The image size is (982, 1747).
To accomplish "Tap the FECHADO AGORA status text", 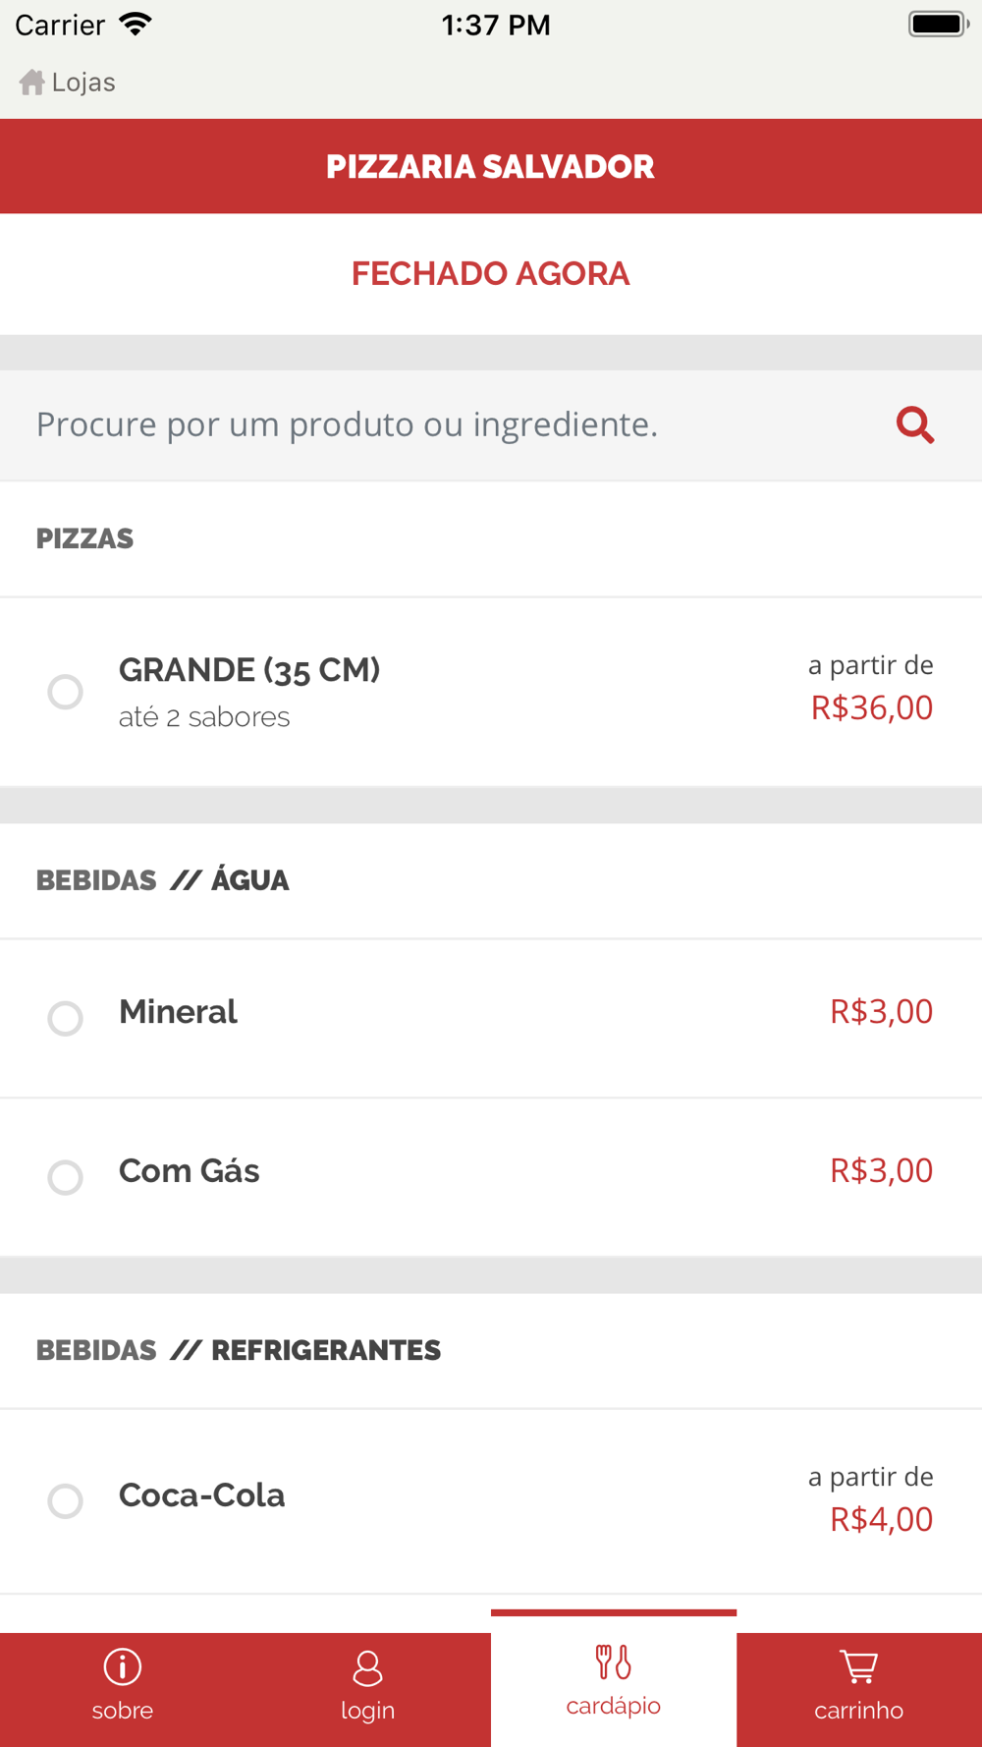I will coord(490,273).
